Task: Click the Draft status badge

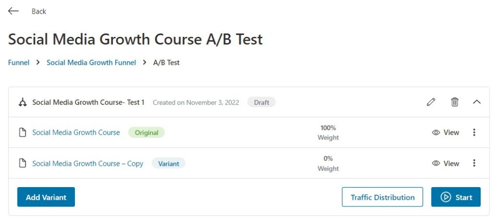Action: click(261, 102)
